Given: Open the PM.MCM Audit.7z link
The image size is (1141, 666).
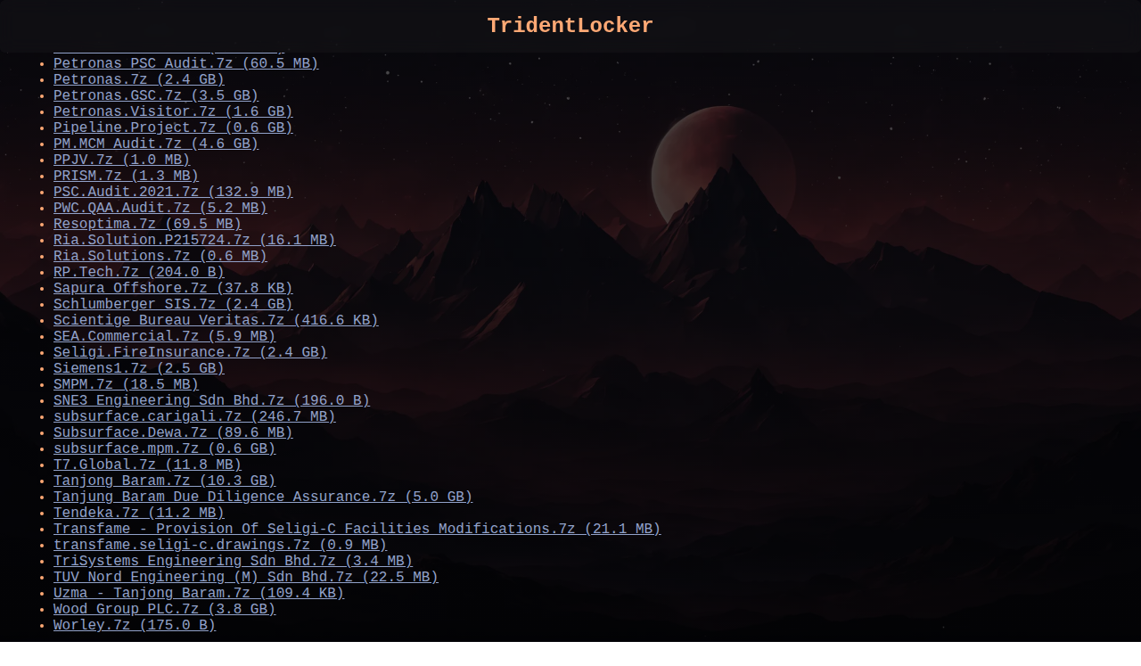Looking at the screenshot, I should (x=155, y=144).
